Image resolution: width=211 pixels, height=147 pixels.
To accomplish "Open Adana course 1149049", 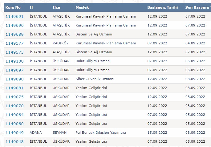I will [14, 133].
